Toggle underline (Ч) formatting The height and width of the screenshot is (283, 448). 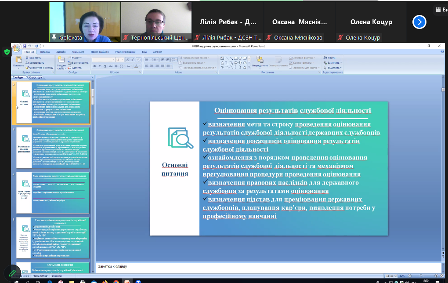pyautogui.click(x=105, y=66)
